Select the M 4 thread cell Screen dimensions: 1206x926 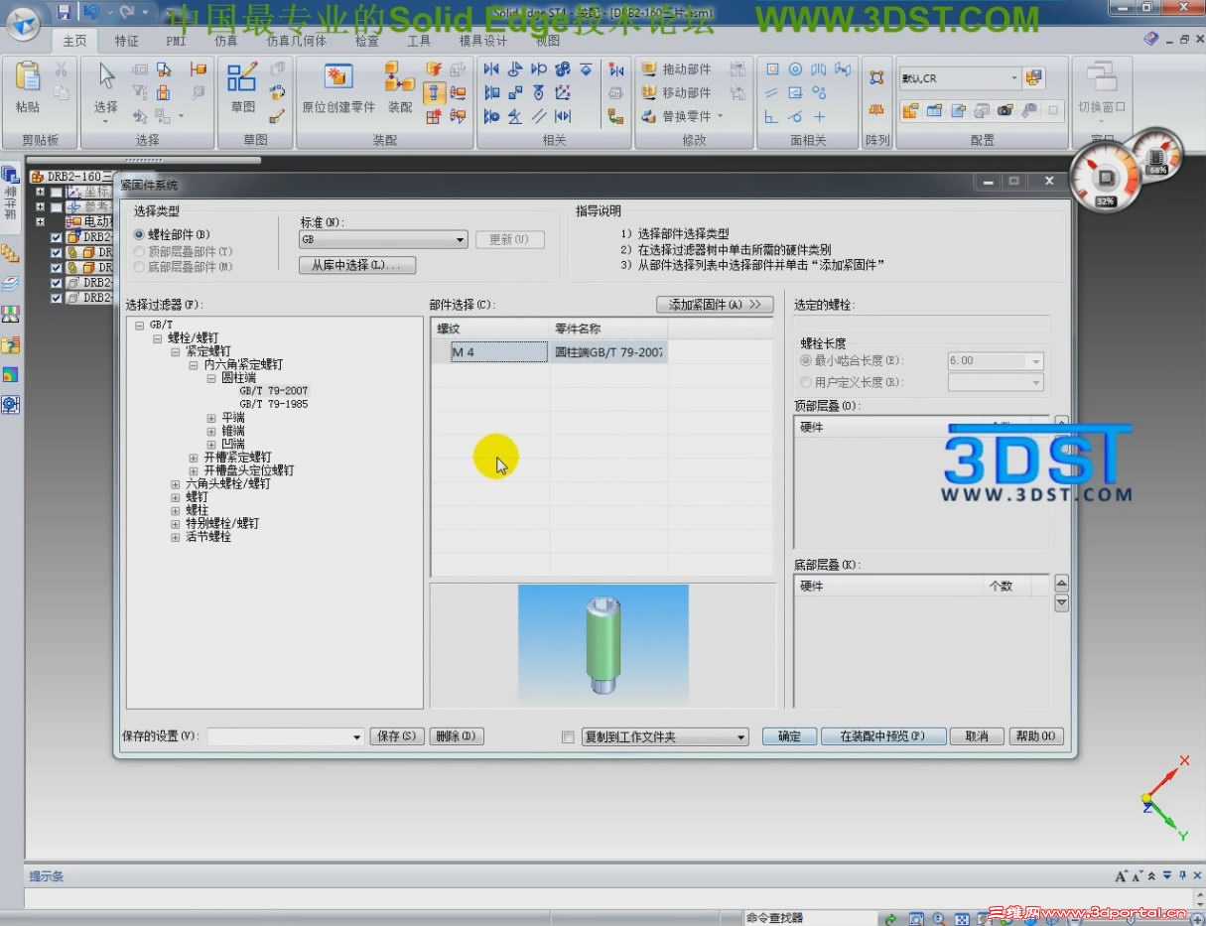(499, 351)
